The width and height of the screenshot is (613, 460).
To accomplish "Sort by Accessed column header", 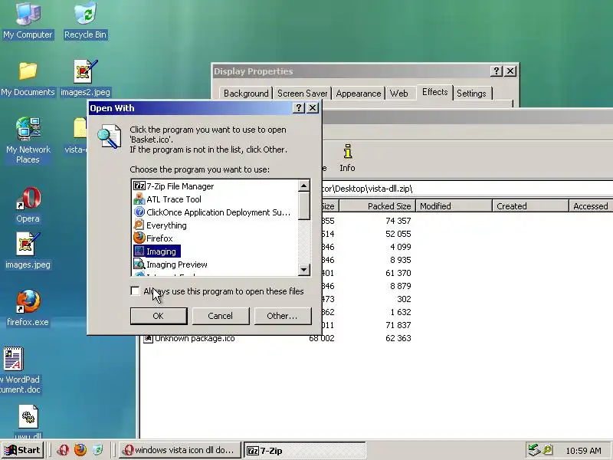I will 591,206.
